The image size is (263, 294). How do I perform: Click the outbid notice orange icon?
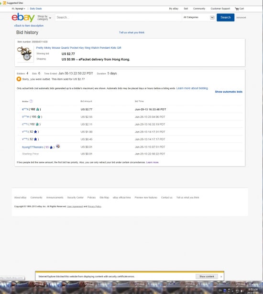[x=19, y=79]
